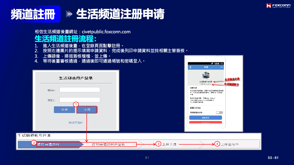
Task: Tap the red button at the phone's bottom
Action: point(205,123)
